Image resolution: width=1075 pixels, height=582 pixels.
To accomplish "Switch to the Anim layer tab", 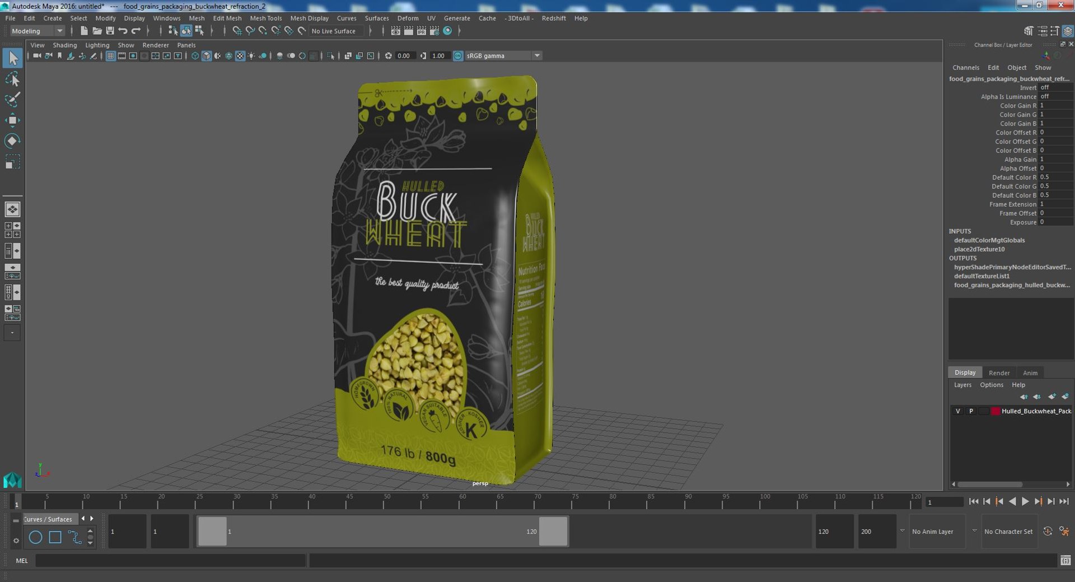I will [x=1030, y=373].
